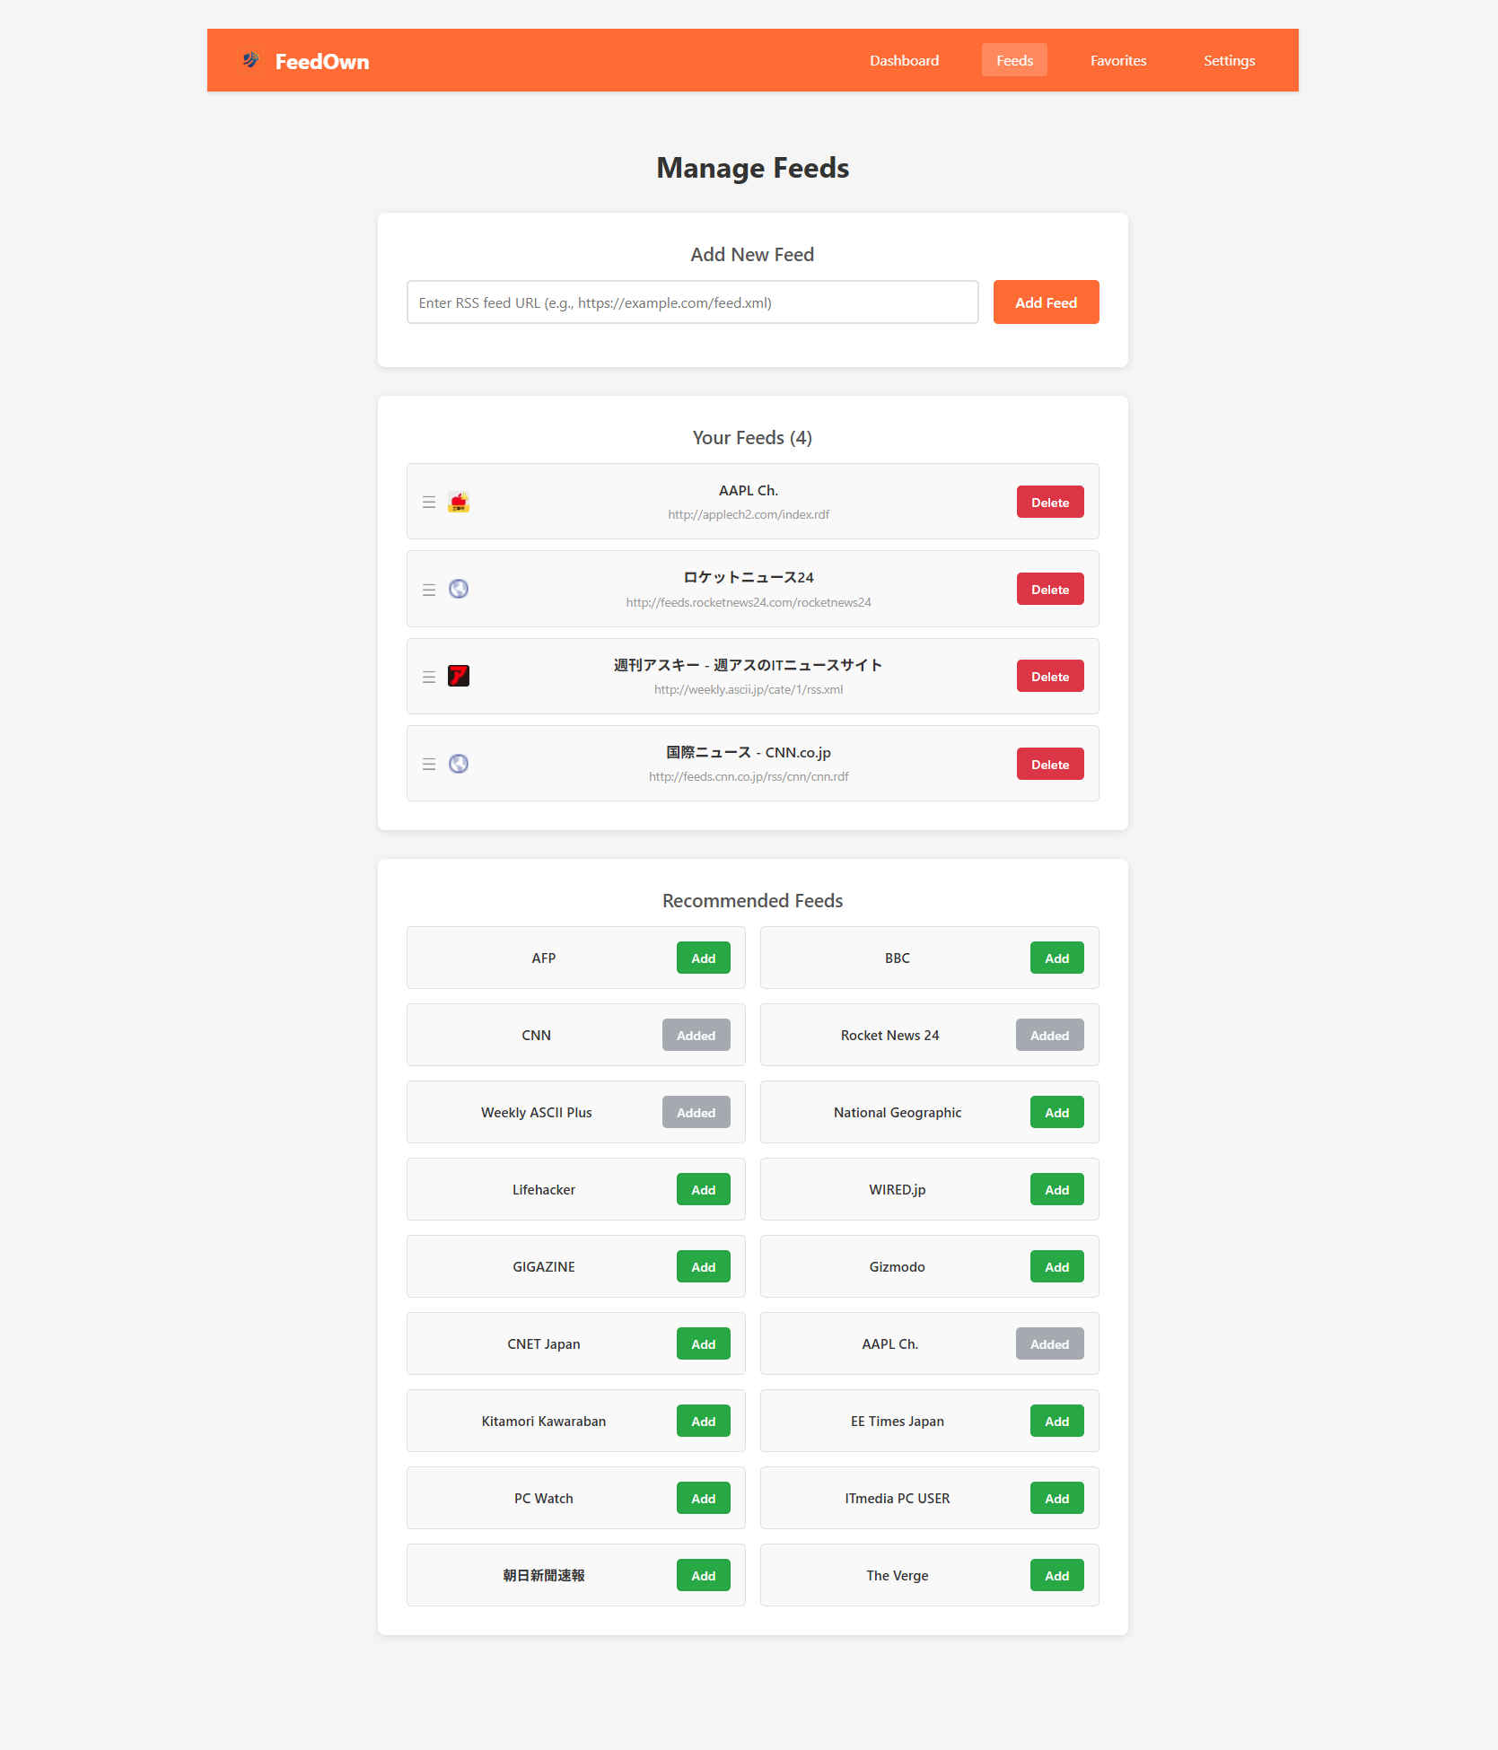Add the ITmedia PC USER feed
The width and height of the screenshot is (1498, 1750).
(x=1056, y=1499)
